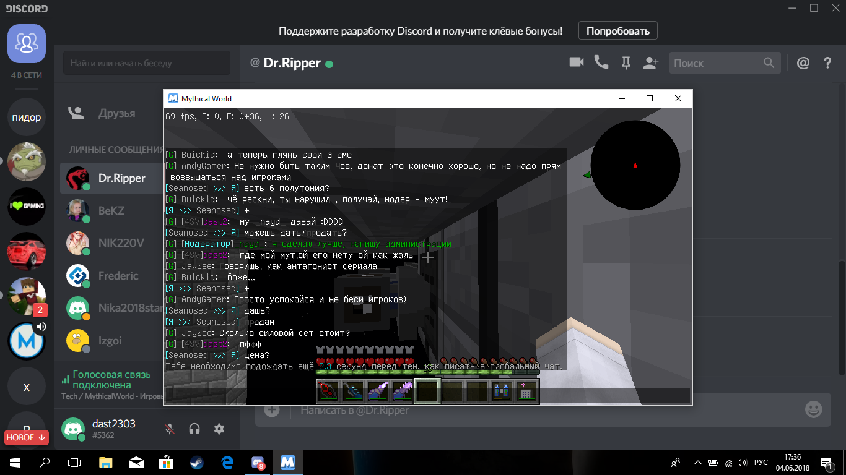Click the Mythical World window title icon
This screenshot has width=846, height=475.
pyautogui.click(x=173, y=98)
